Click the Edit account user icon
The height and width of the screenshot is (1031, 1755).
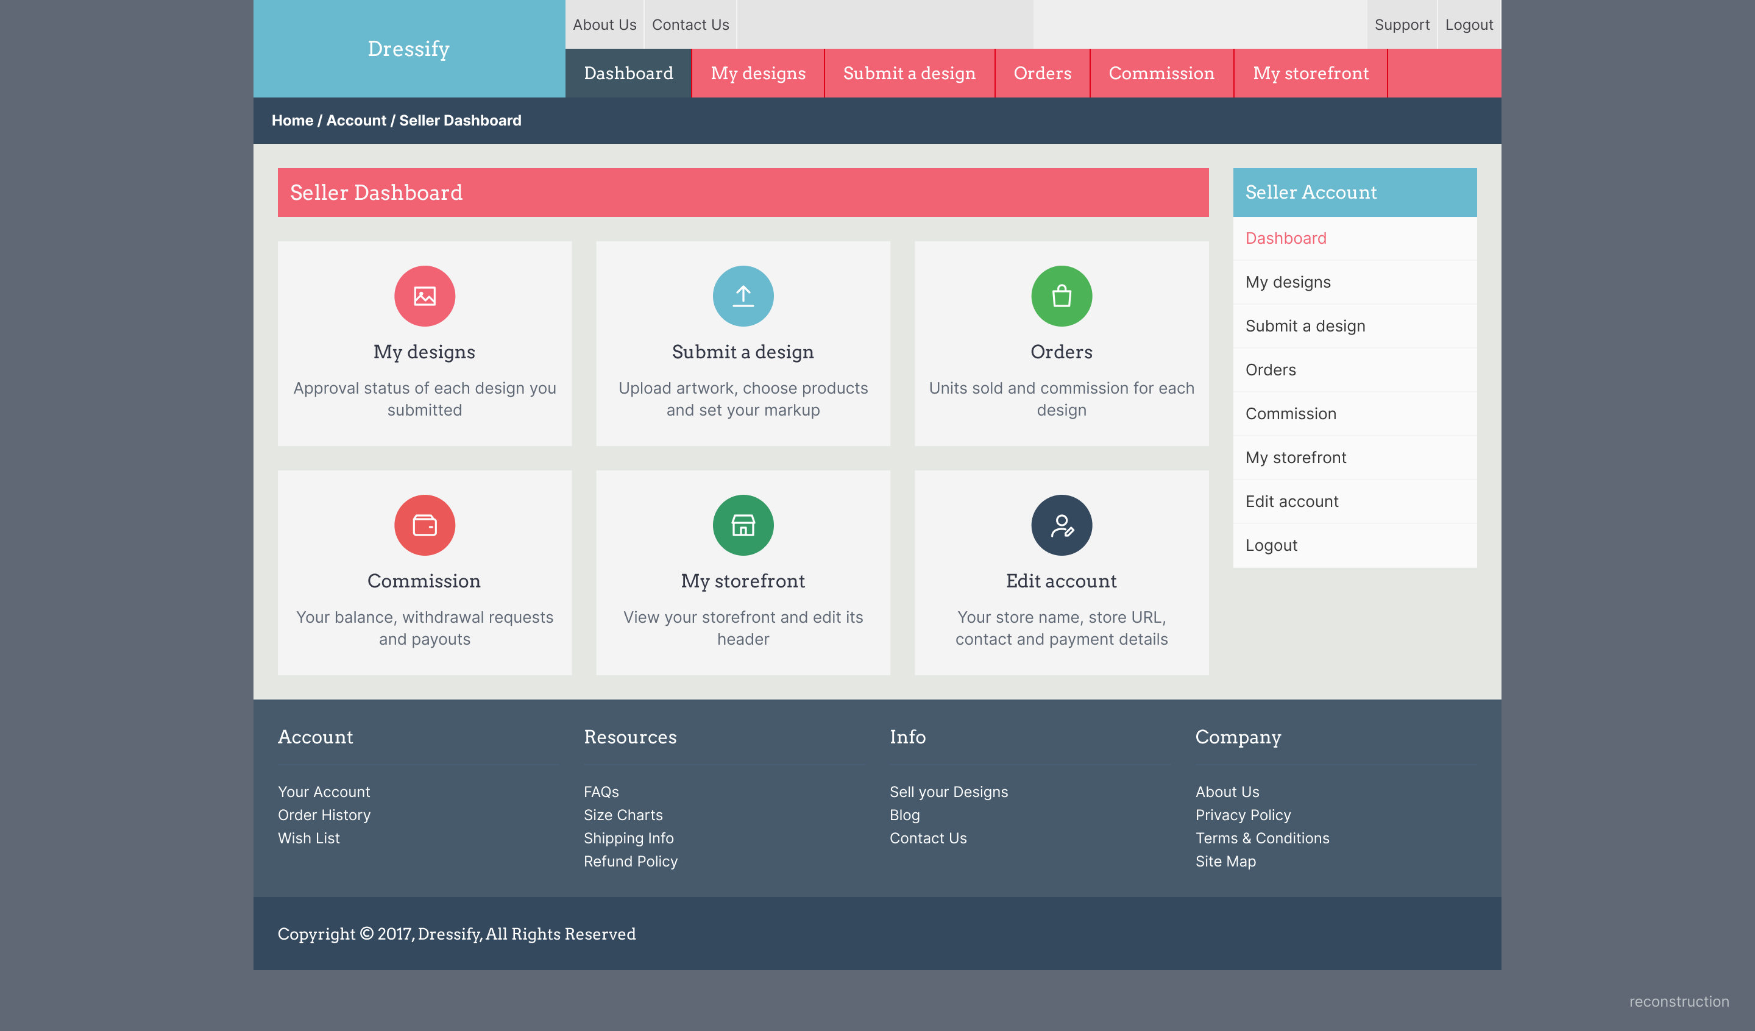(1062, 525)
